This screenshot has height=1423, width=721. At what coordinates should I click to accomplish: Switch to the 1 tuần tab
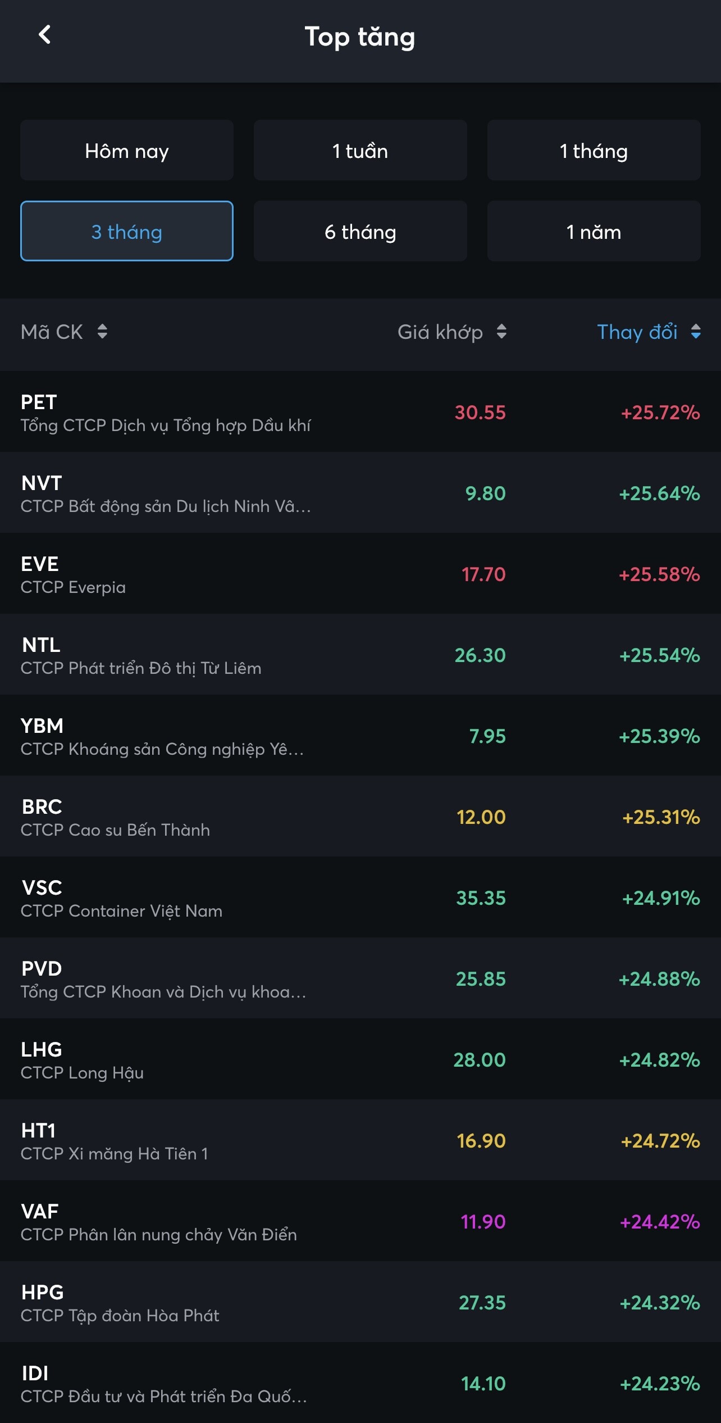click(360, 151)
